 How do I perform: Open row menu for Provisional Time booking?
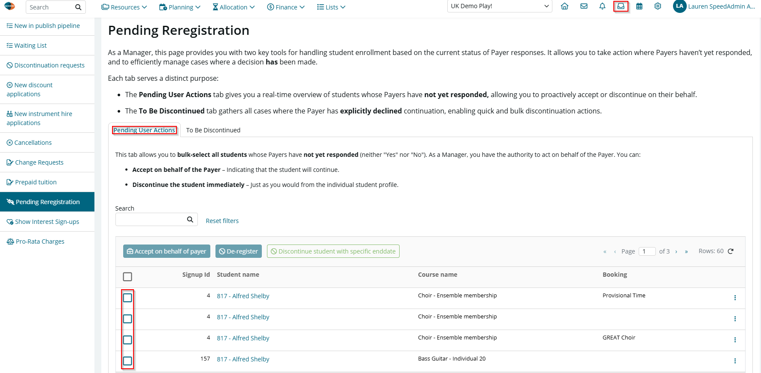pyautogui.click(x=735, y=298)
